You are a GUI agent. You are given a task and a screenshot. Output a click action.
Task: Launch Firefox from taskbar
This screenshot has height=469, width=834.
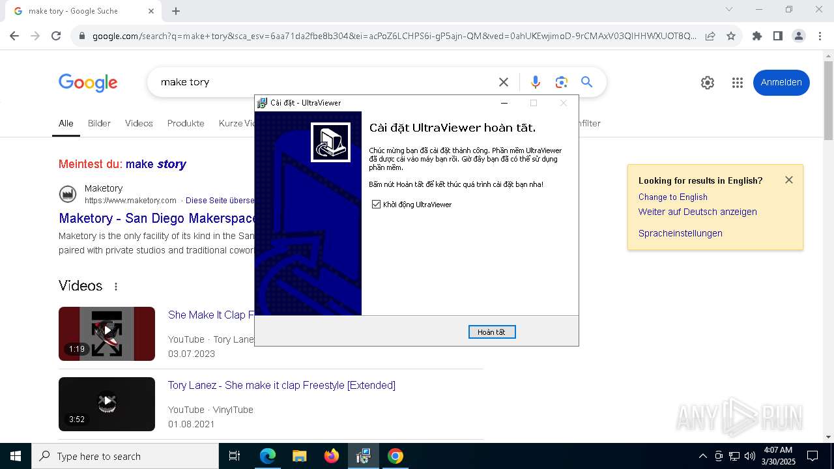click(332, 456)
